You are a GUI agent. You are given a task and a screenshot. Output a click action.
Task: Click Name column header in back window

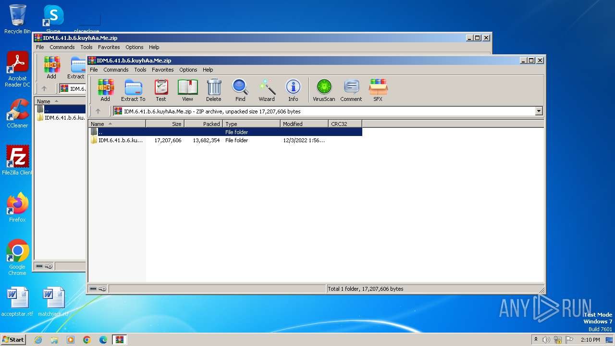pyautogui.click(x=60, y=101)
